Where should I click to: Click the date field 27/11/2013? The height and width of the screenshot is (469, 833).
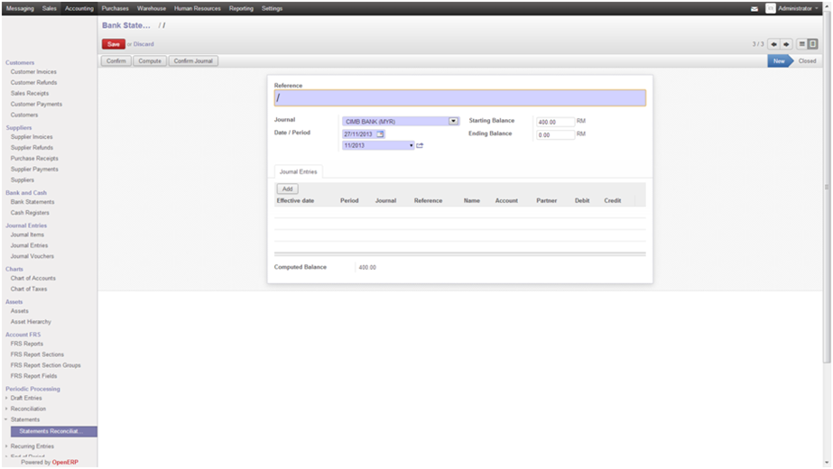coord(359,134)
